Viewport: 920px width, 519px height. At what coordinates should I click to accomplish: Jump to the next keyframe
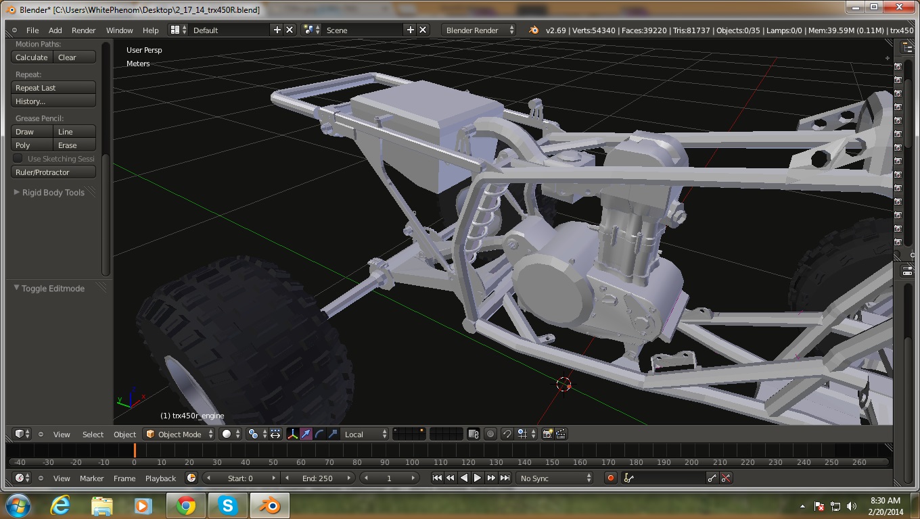coord(491,478)
